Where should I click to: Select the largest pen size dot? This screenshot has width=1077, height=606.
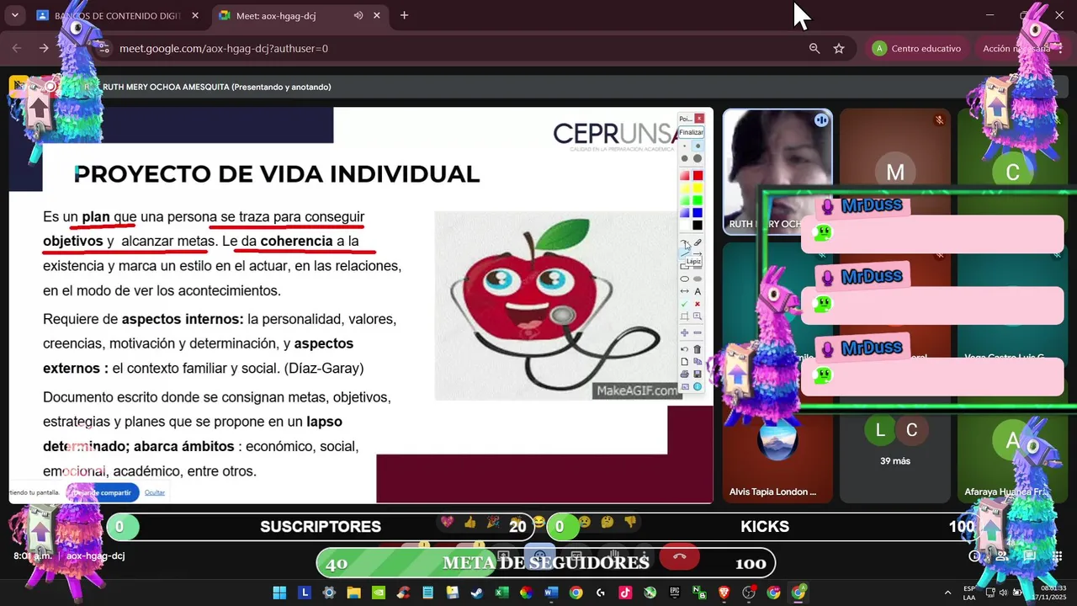[698, 158]
